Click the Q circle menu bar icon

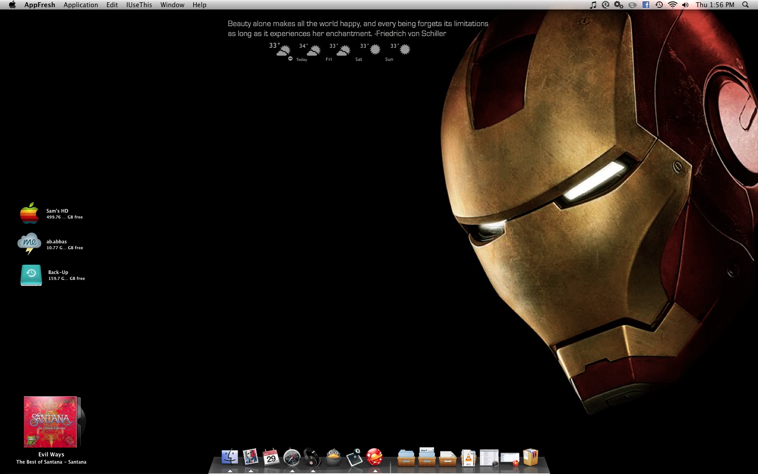[x=605, y=5]
